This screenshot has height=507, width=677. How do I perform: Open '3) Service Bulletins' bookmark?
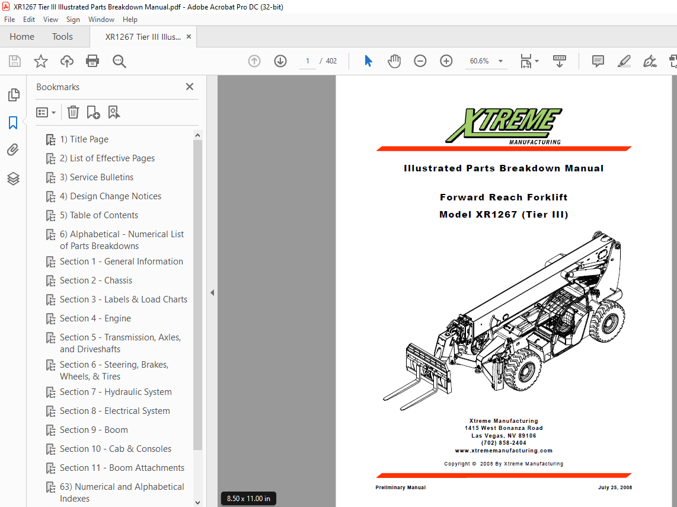click(96, 177)
